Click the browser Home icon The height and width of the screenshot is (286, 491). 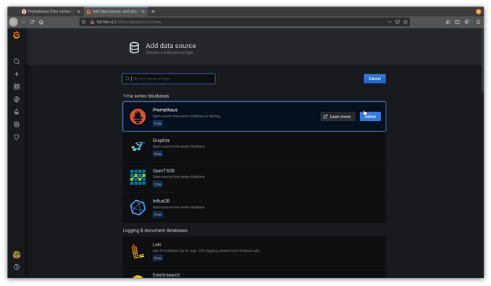(41, 22)
